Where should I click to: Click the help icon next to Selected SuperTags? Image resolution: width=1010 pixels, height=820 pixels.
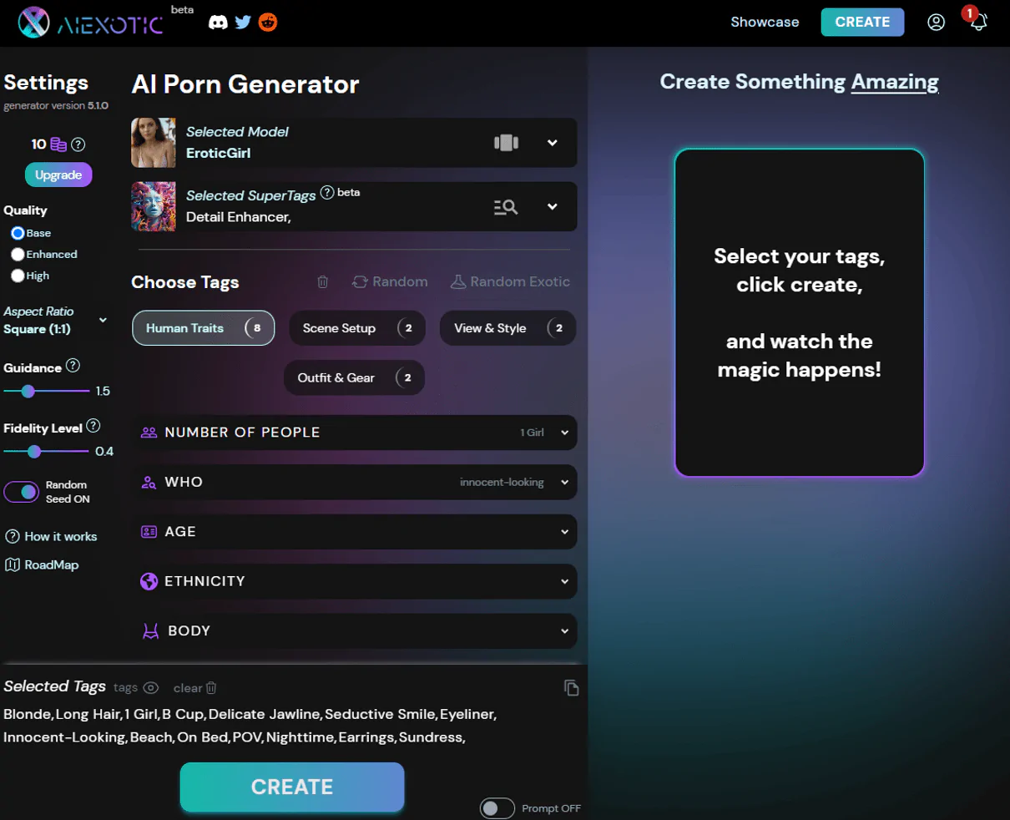click(327, 193)
